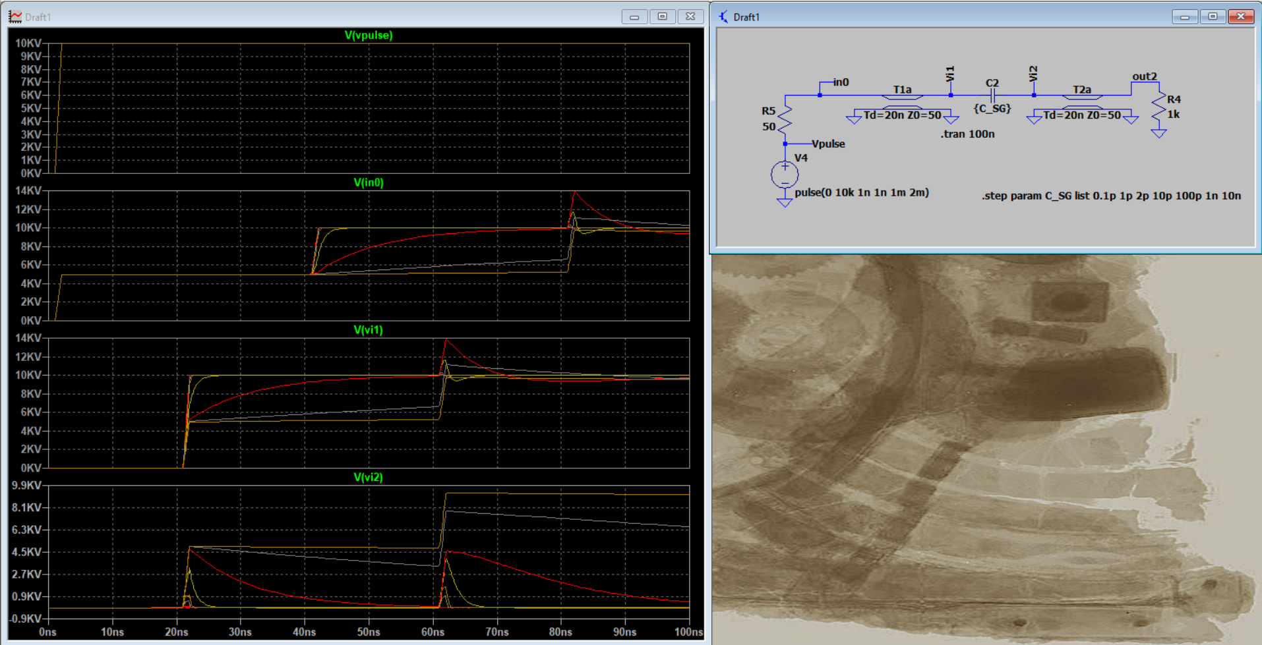Click the C2 capacitor symbol
The width and height of the screenshot is (1262, 645).
[x=992, y=96]
